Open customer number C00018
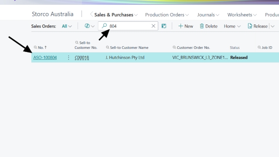The image size is (279, 157). point(82,58)
